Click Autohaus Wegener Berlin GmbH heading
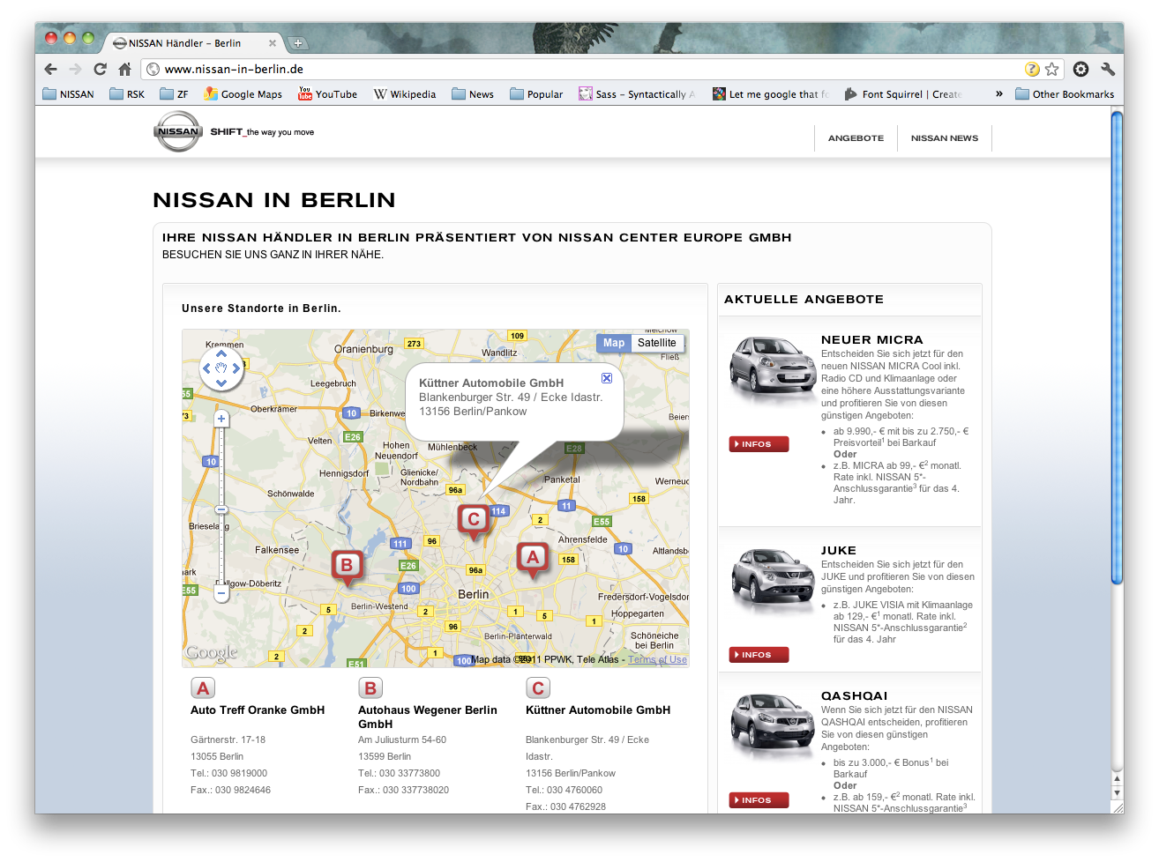The image size is (1159, 862). pos(428,717)
